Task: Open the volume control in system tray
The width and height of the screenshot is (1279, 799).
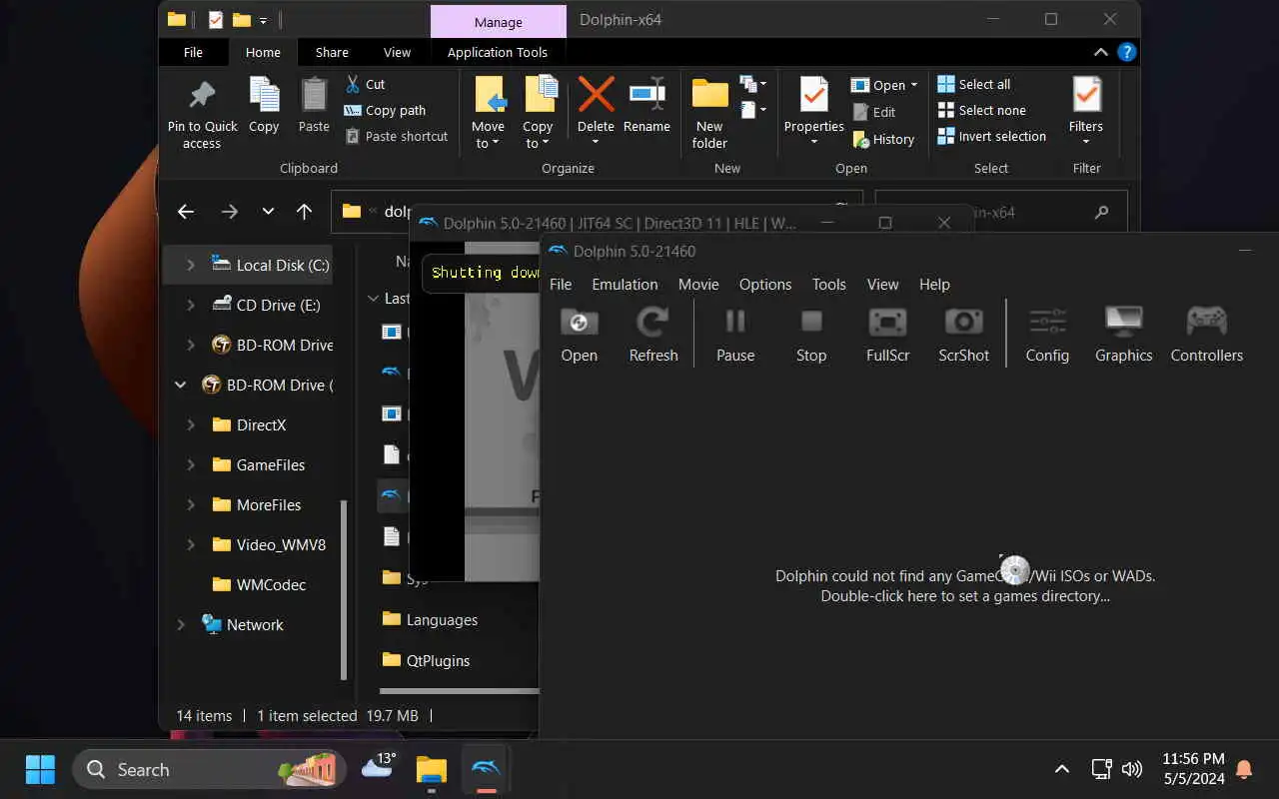Action: pos(1132,769)
